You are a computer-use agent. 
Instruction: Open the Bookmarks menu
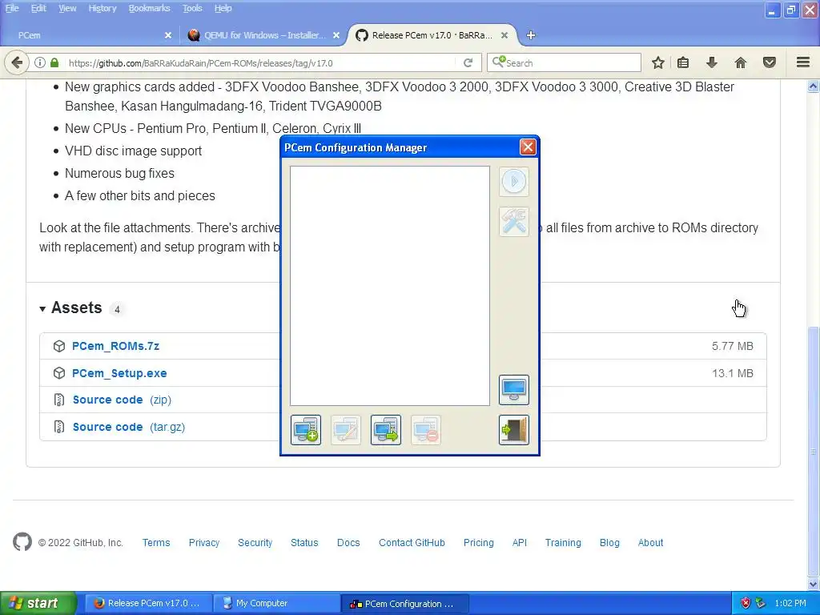click(x=150, y=8)
